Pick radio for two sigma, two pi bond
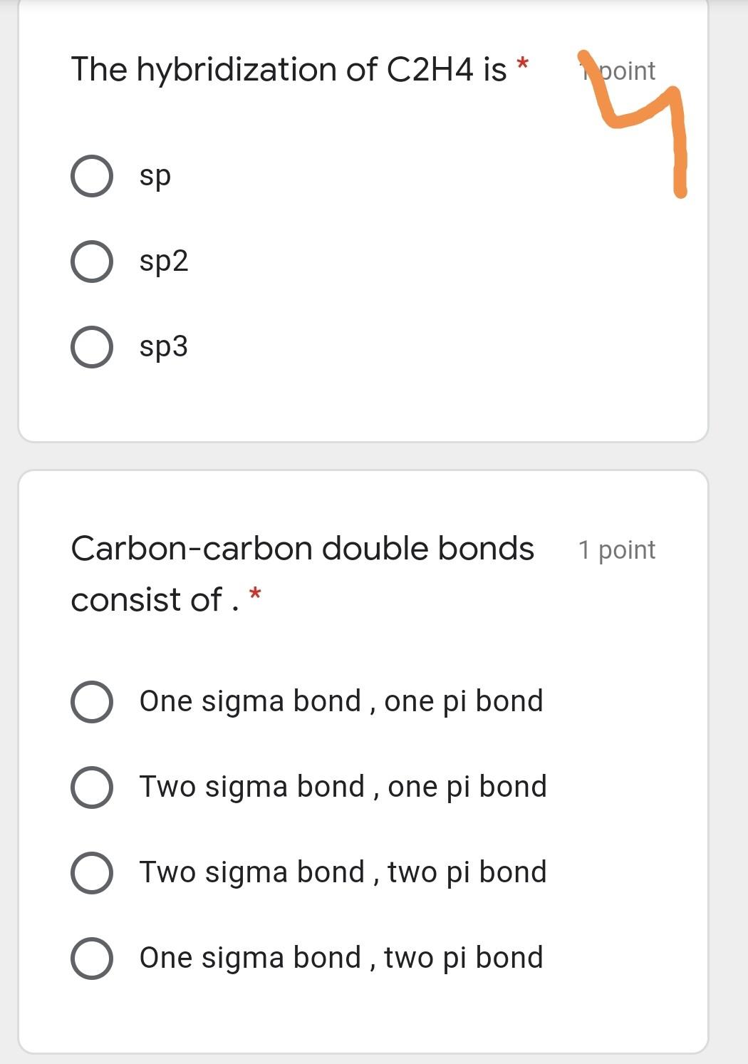748x1064 pixels. [92, 873]
